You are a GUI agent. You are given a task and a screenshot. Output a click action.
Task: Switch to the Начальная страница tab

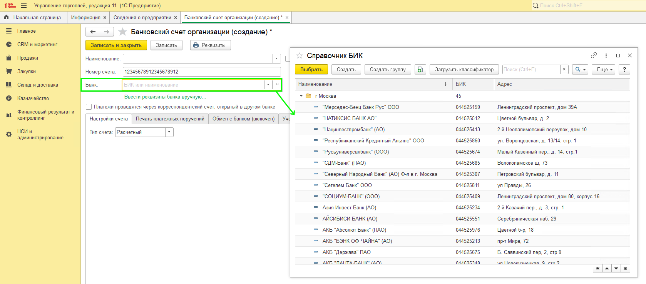pyautogui.click(x=33, y=18)
